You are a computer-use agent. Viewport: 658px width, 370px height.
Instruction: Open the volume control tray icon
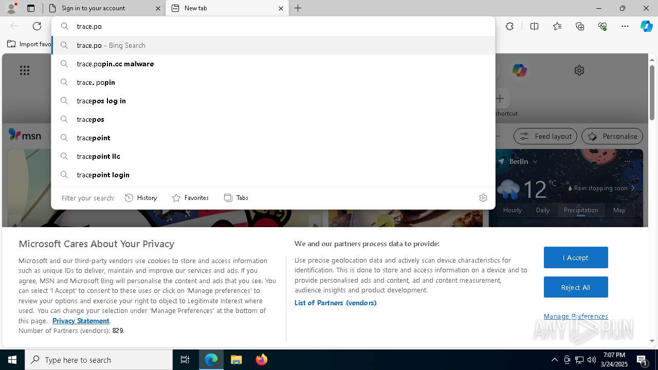click(x=591, y=360)
